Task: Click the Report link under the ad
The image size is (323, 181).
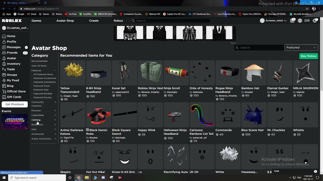Action: pos(233,43)
